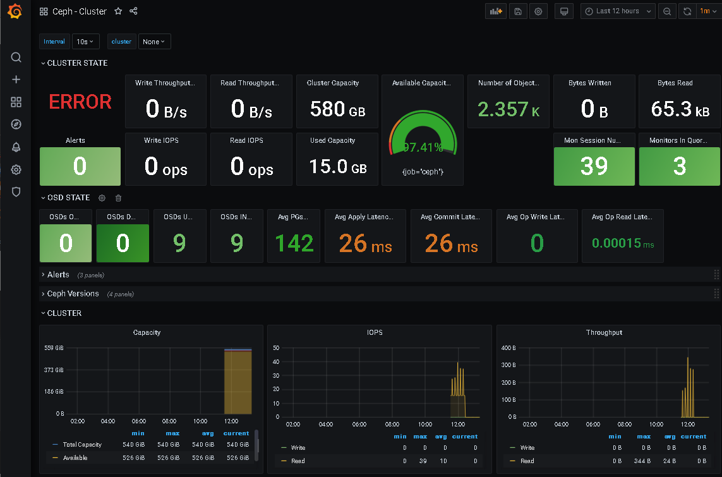Viewport: 722px width, 477px height.
Task: Toggle Available series in Capacity legend
Action: (75, 457)
